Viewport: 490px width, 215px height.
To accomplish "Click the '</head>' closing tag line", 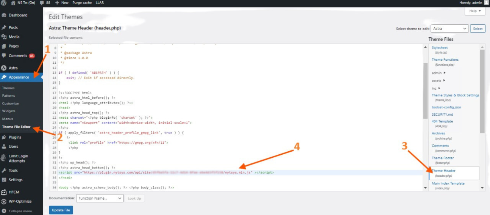I will pos(65,178).
